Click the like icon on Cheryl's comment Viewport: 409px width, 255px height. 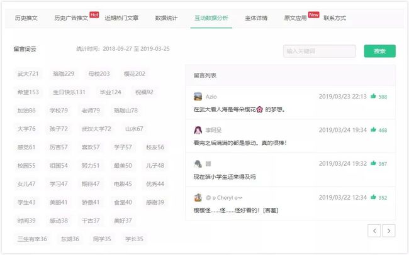373,197
